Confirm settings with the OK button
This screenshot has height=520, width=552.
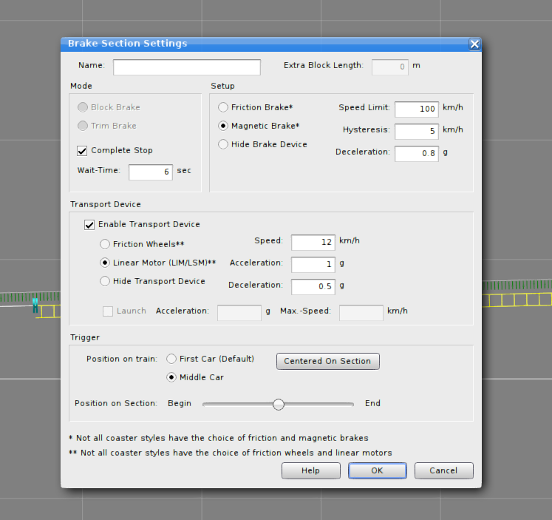click(377, 471)
